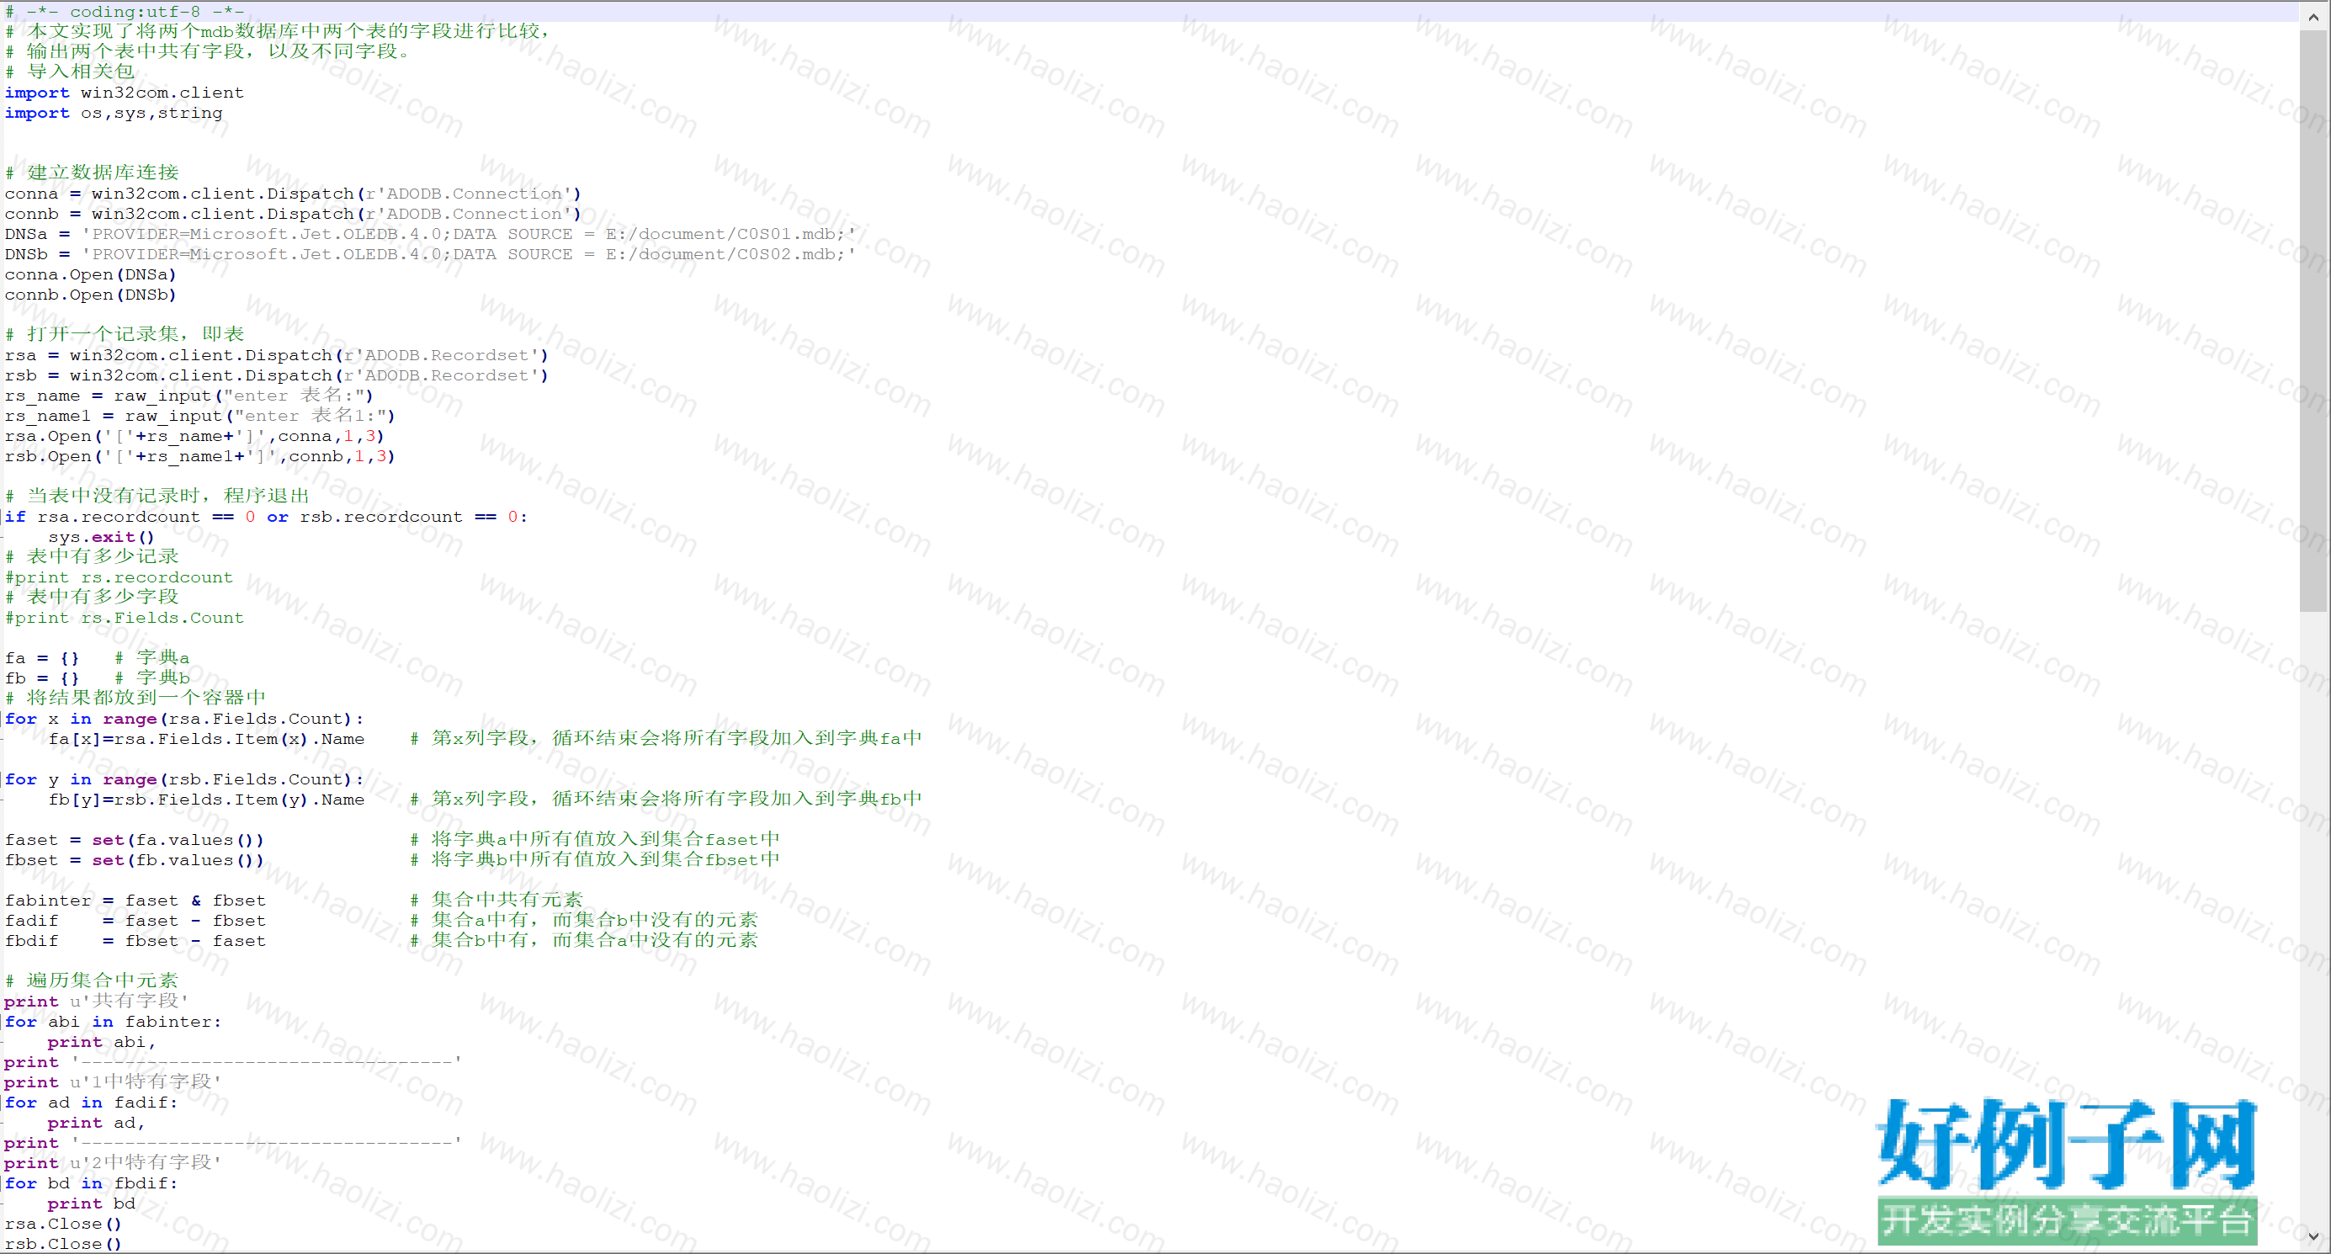
Task: Click the 'fa = {}' assignment
Action: point(43,658)
